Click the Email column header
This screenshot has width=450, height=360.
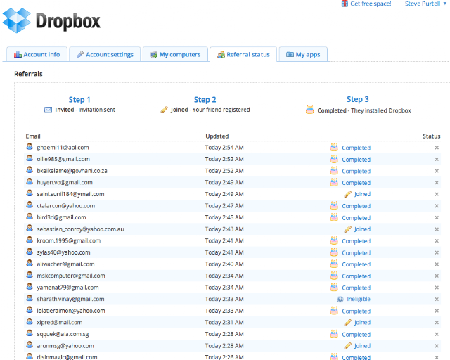click(33, 136)
